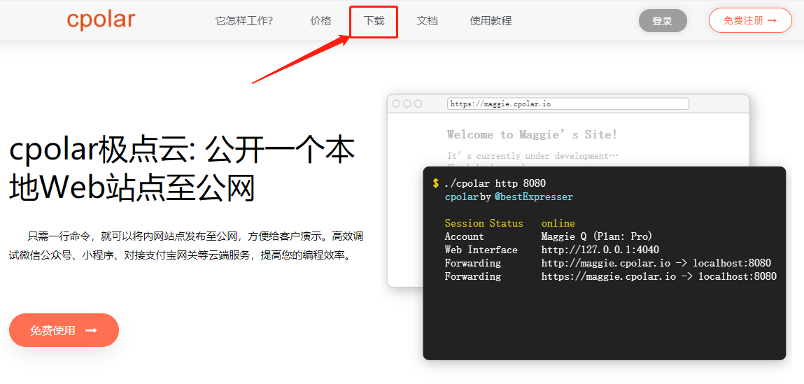Click the 登录 button
The width and height of the screenshot is (804, 384).
pos(663,20)
